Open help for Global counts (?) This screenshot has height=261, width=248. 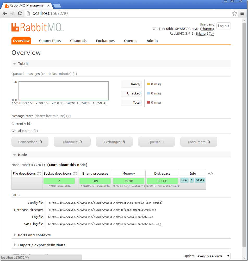[x=35, y=131]
